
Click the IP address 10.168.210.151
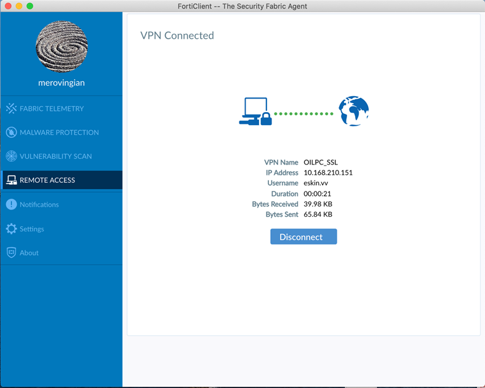tap(328, 172)
